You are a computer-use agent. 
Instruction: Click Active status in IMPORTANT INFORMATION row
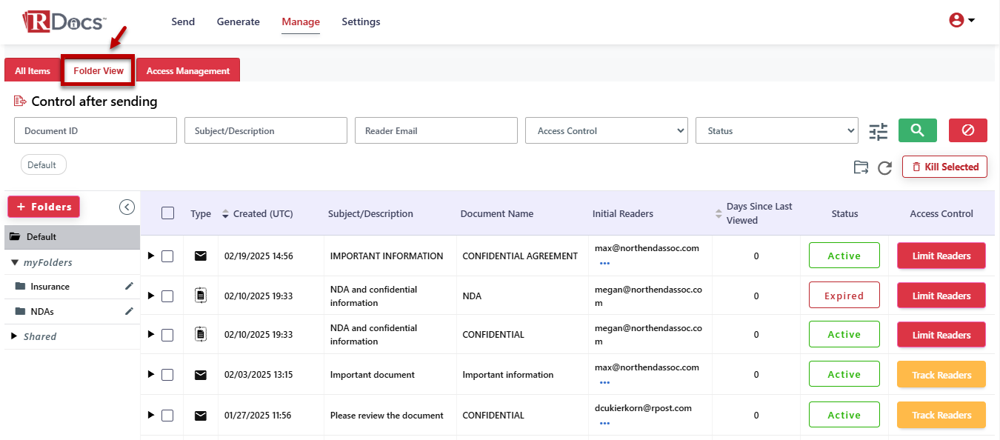point(844,256)
